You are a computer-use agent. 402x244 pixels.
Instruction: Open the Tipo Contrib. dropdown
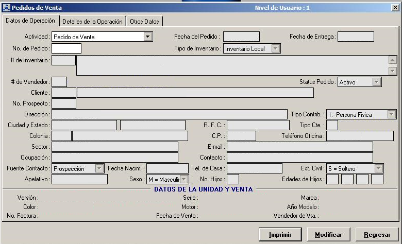tap(391, 114)
